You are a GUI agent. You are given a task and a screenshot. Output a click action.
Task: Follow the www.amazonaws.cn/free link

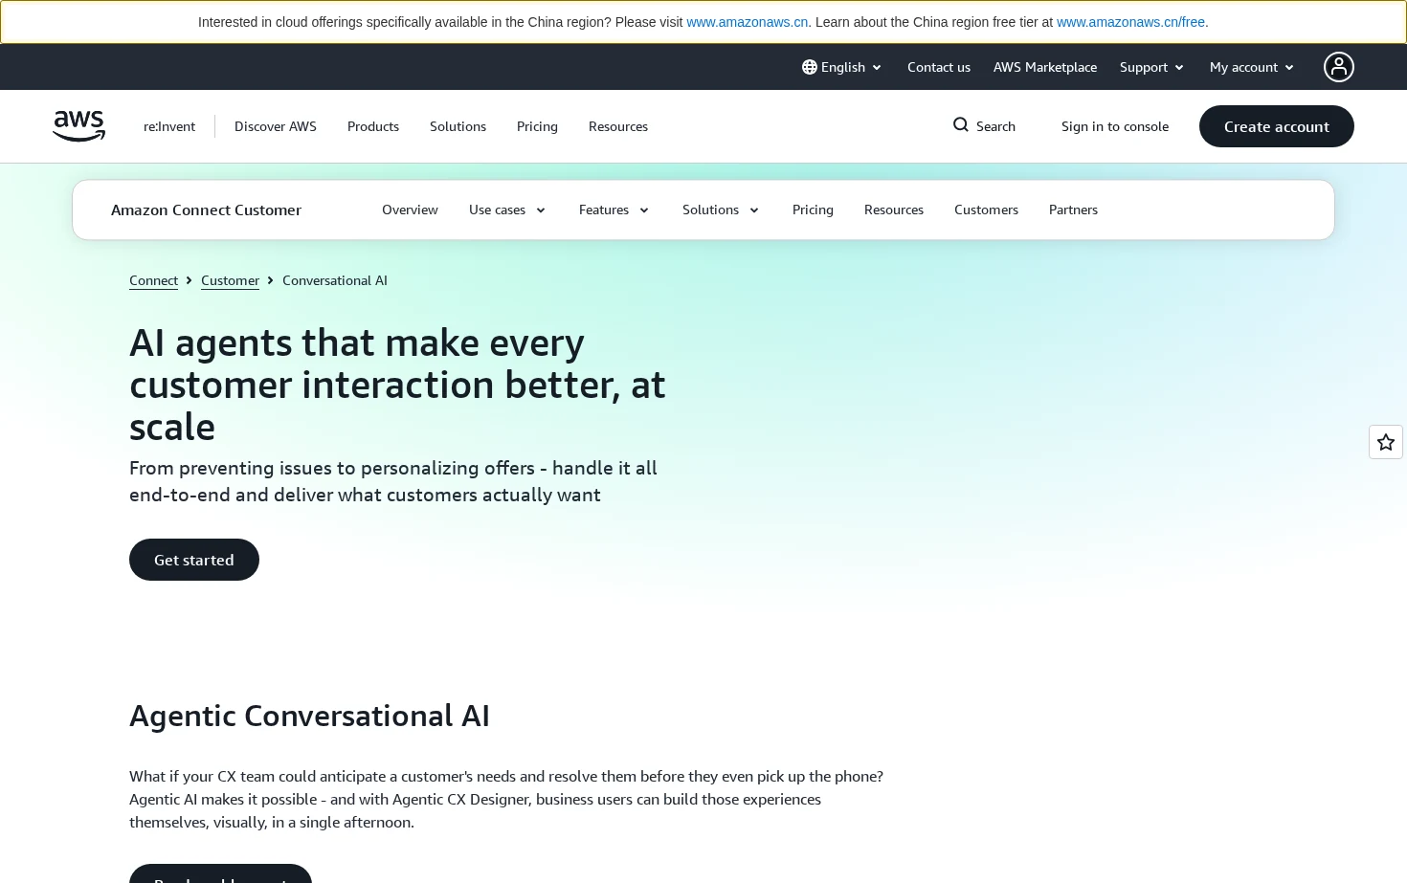click(1130, 22)
